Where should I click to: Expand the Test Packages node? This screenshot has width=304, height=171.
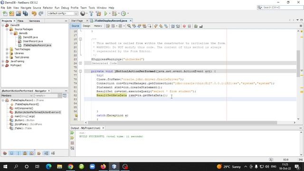[7, 49]
